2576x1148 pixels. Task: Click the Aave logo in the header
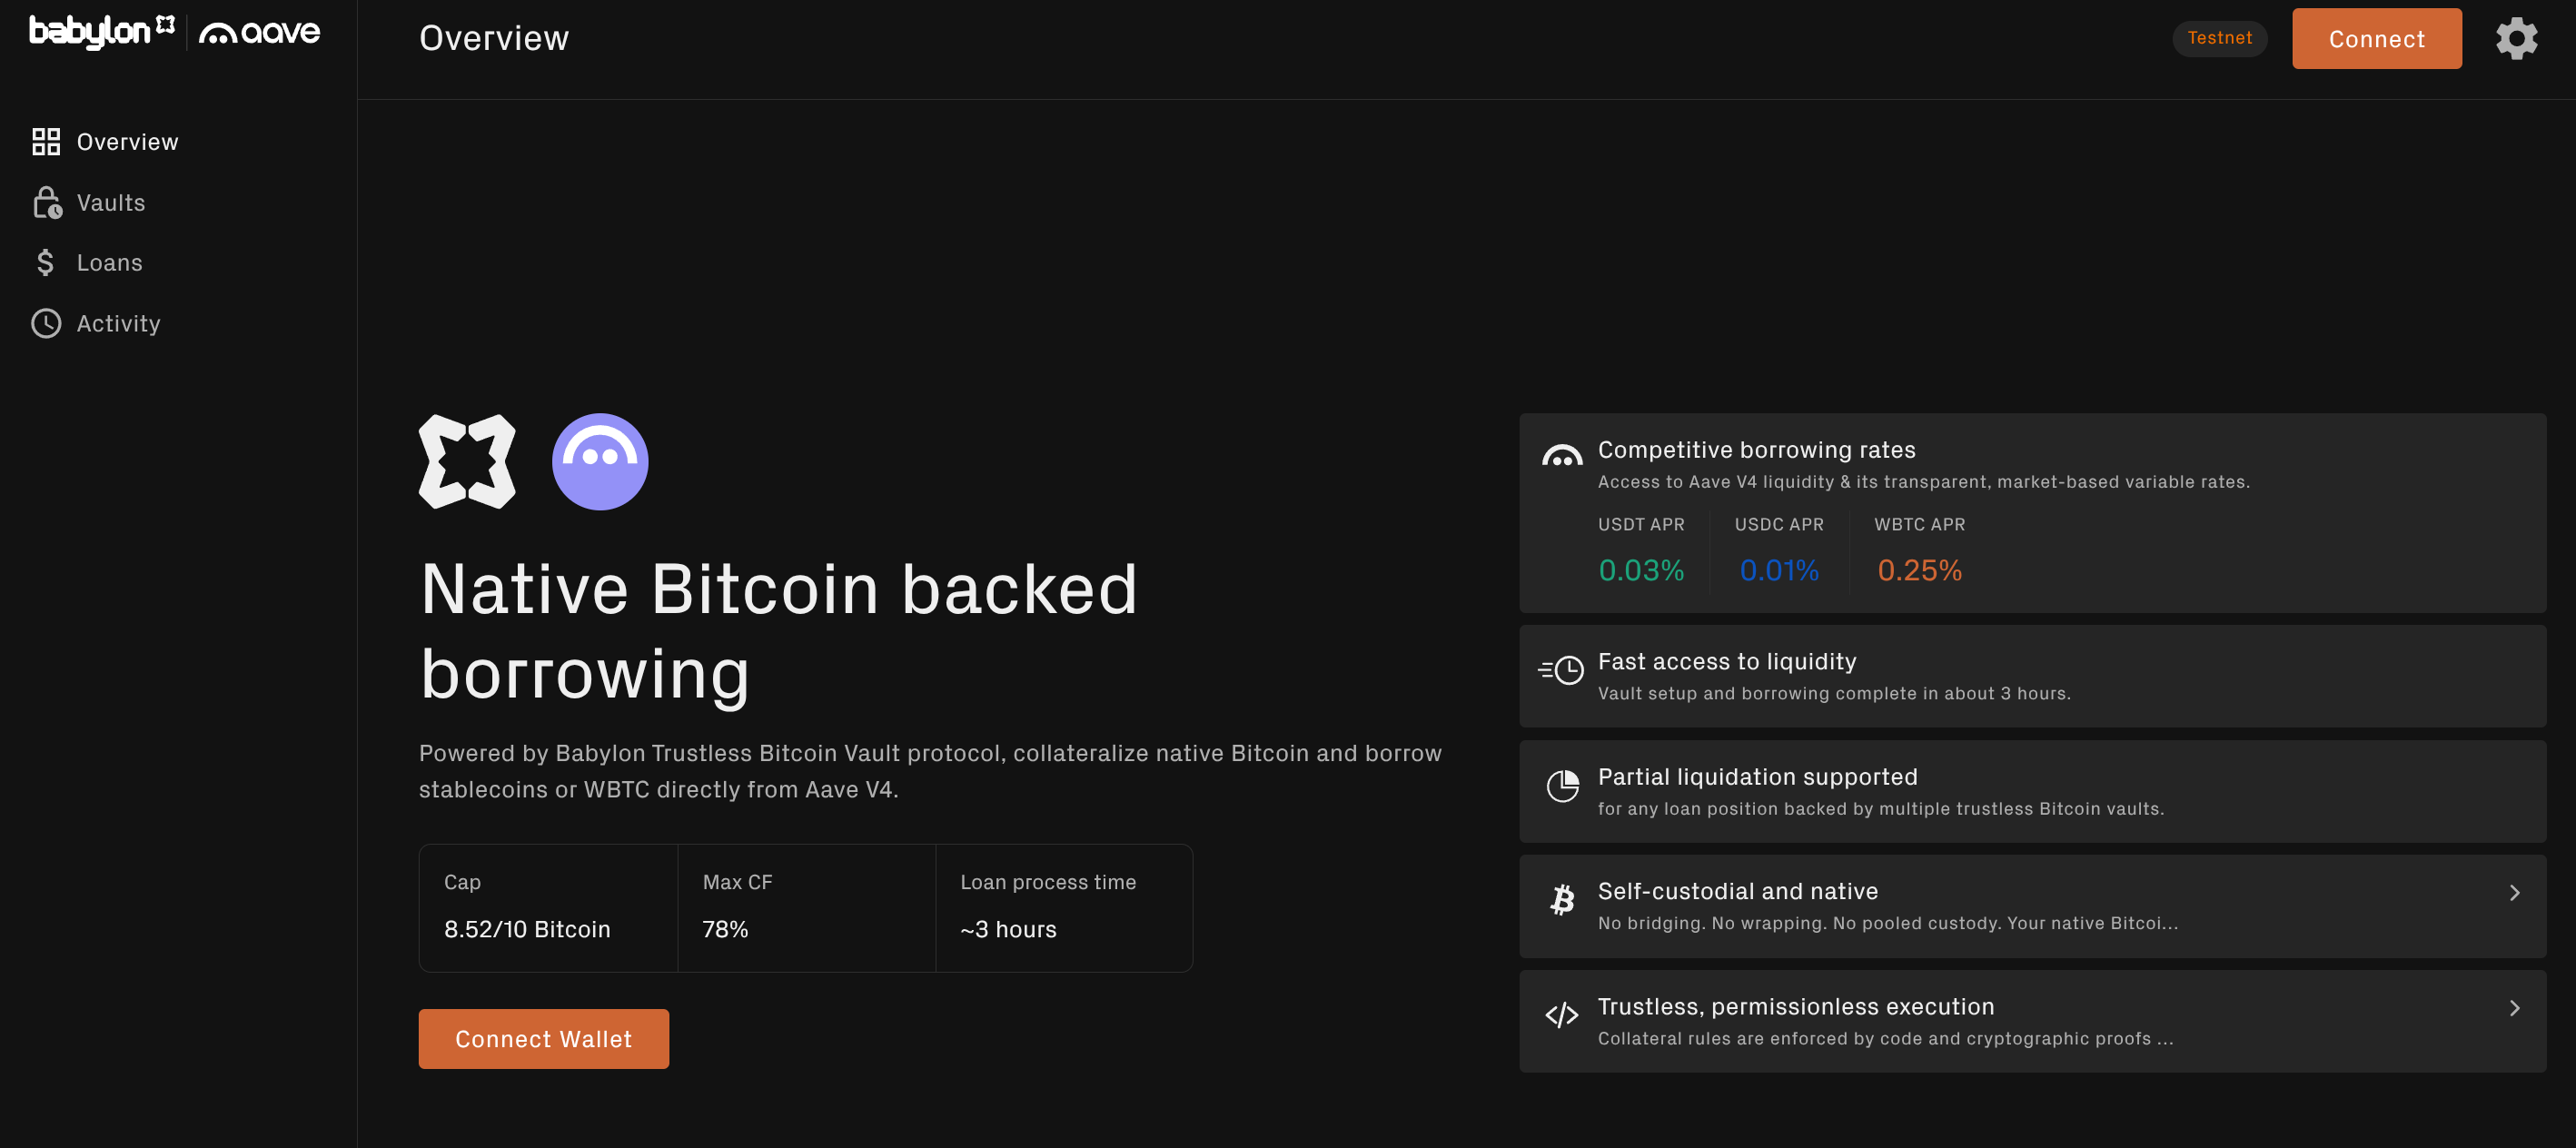(x=259, y=33)
